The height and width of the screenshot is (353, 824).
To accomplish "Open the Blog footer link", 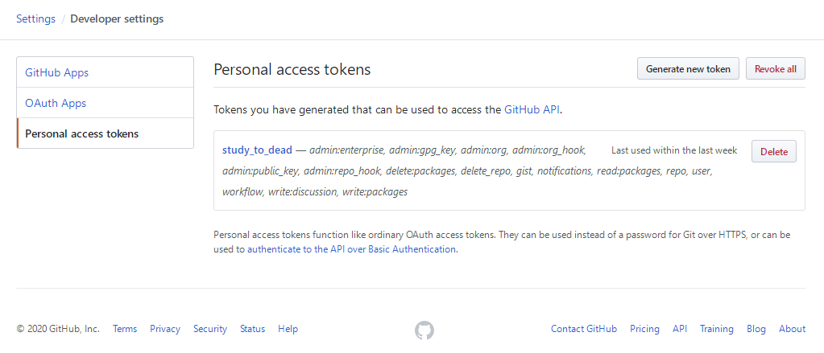I will pos(756,329).
